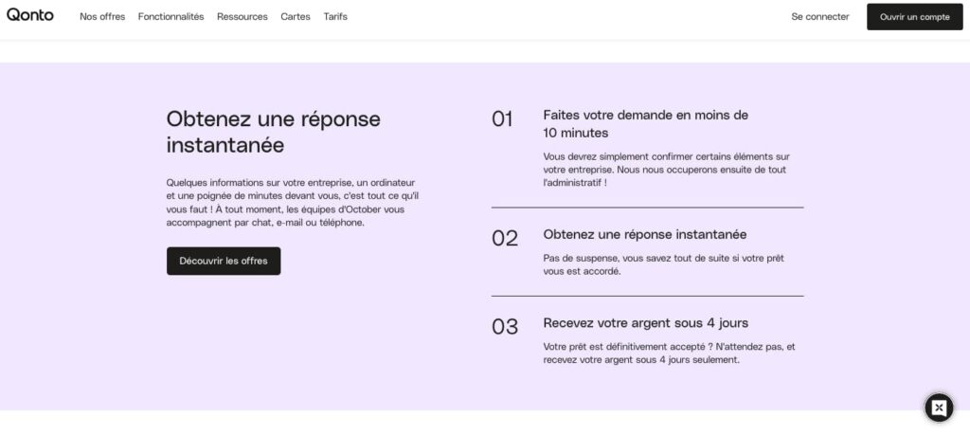Open the Ressources menu
Screen dimensions: 970x435
point(242,17)
